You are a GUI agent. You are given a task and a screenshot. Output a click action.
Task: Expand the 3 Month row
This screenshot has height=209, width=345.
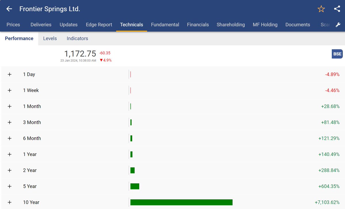(9, 122)
